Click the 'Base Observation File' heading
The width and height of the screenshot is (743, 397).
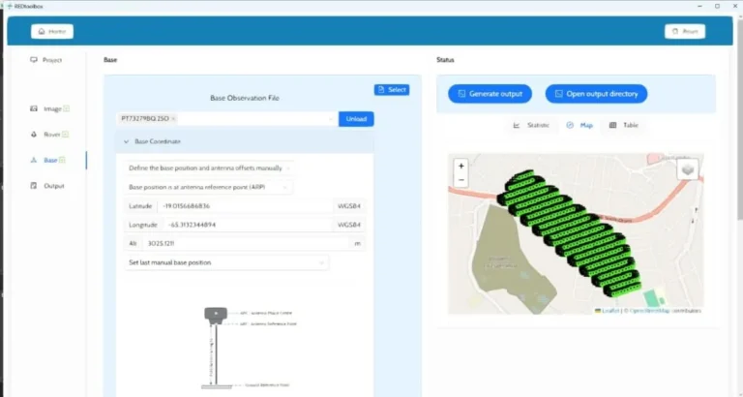(245, 98)
